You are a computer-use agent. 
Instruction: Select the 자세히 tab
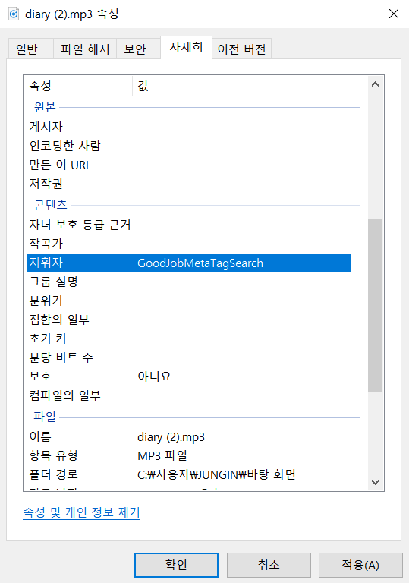coord(186,47)
